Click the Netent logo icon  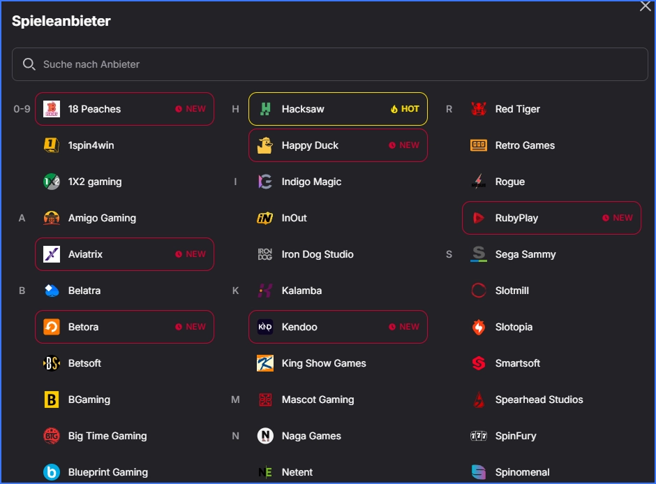coord(265,472)
